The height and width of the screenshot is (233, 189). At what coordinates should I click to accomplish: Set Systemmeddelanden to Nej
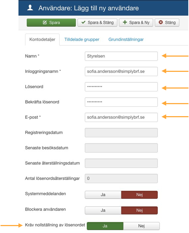pos(139,195)
